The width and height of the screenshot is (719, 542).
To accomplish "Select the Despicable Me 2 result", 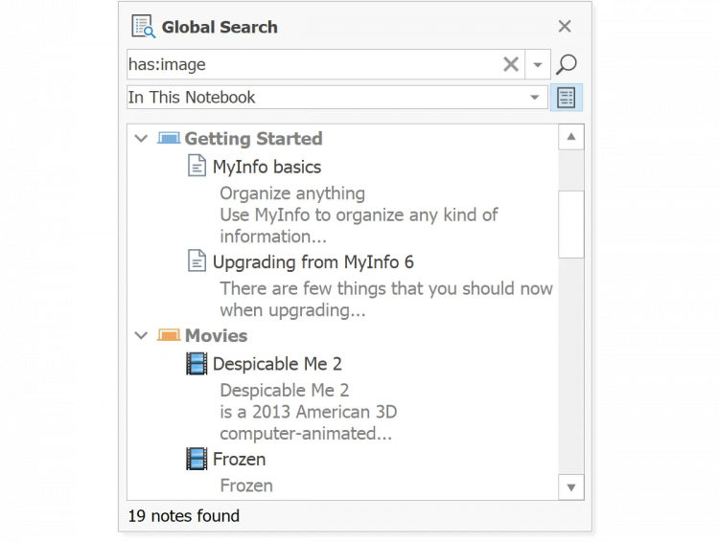I will [x=277, y=364].
